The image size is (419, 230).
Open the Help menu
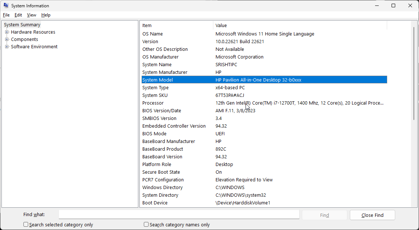click(46, 15)
